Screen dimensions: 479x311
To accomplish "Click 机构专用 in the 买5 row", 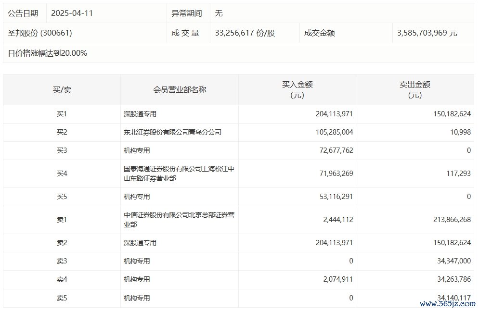I will 137,197.
